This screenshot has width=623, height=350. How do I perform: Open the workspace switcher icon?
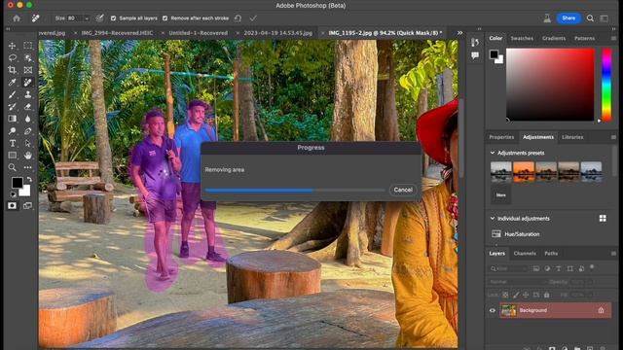(605, 18)
